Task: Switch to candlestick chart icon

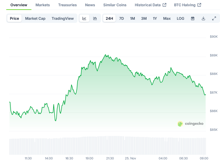Action: [x=95, y=18]
